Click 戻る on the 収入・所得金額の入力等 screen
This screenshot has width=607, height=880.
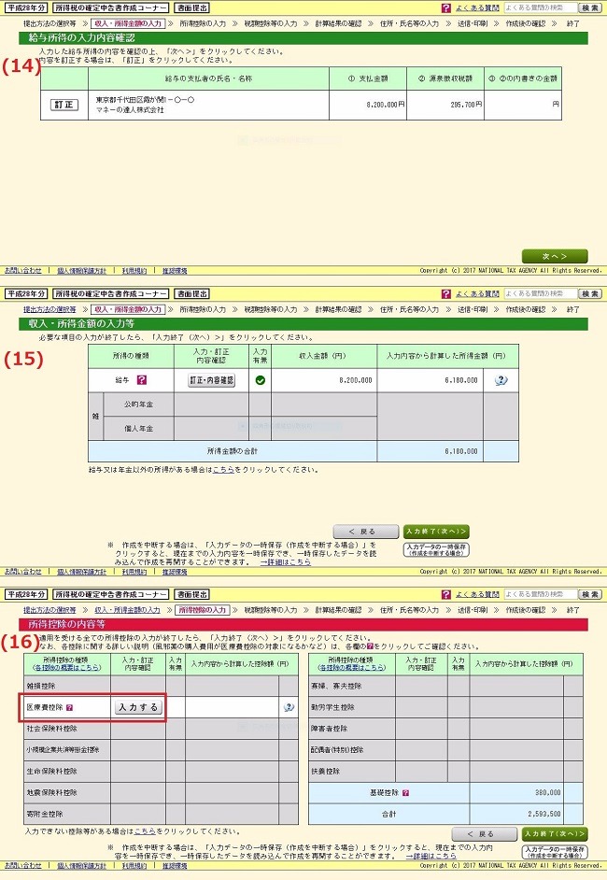click(367, 532)
